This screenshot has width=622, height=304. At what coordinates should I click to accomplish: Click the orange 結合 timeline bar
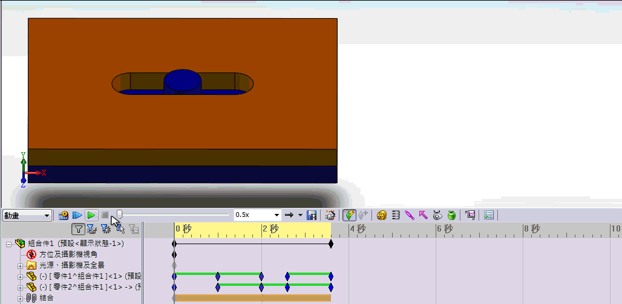pyautogui.click(x=253, y=298)
